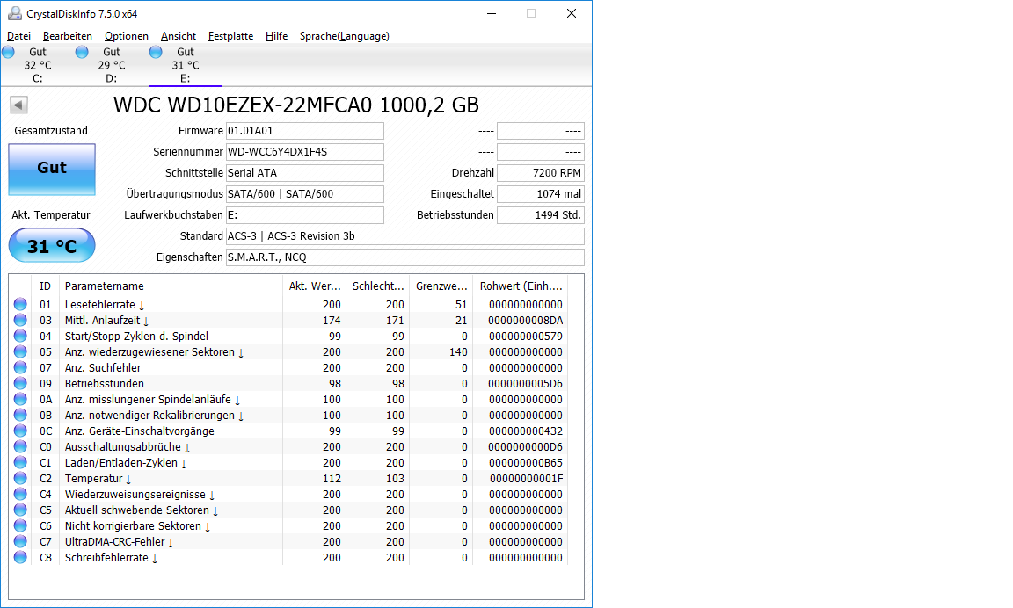This screenshot has width=1013, height=608.
Task: Click status orb of Geräte-Einschaltvorgänge row
Action: [21, 431]
